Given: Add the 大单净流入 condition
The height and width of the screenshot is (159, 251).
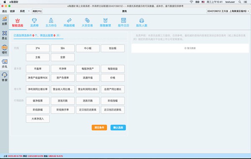Looking at the screenshot, I should [38, 119].
